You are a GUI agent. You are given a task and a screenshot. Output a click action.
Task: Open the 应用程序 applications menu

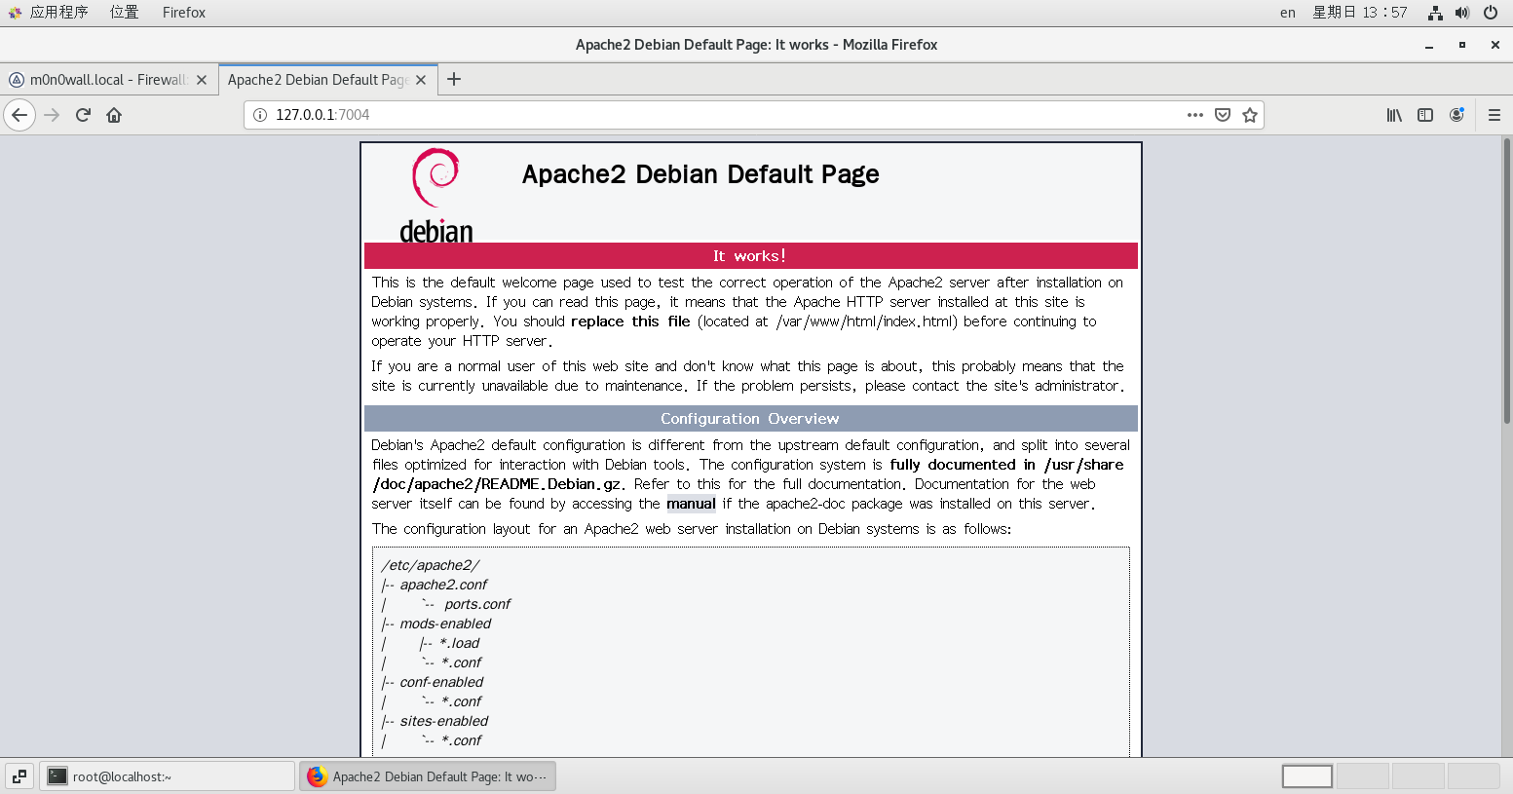coord(49,13)
